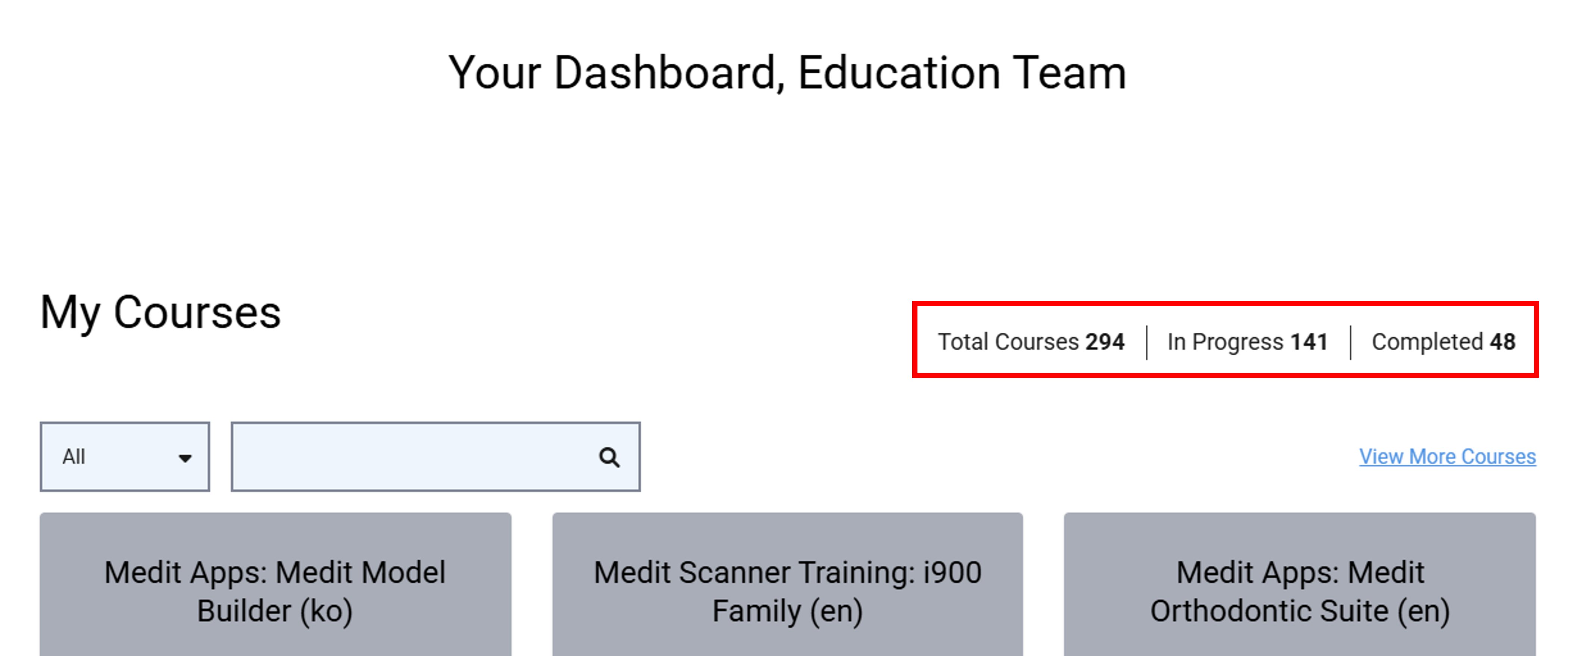
Task: Expand the caret arrow beside All
Action: [184, 458]
